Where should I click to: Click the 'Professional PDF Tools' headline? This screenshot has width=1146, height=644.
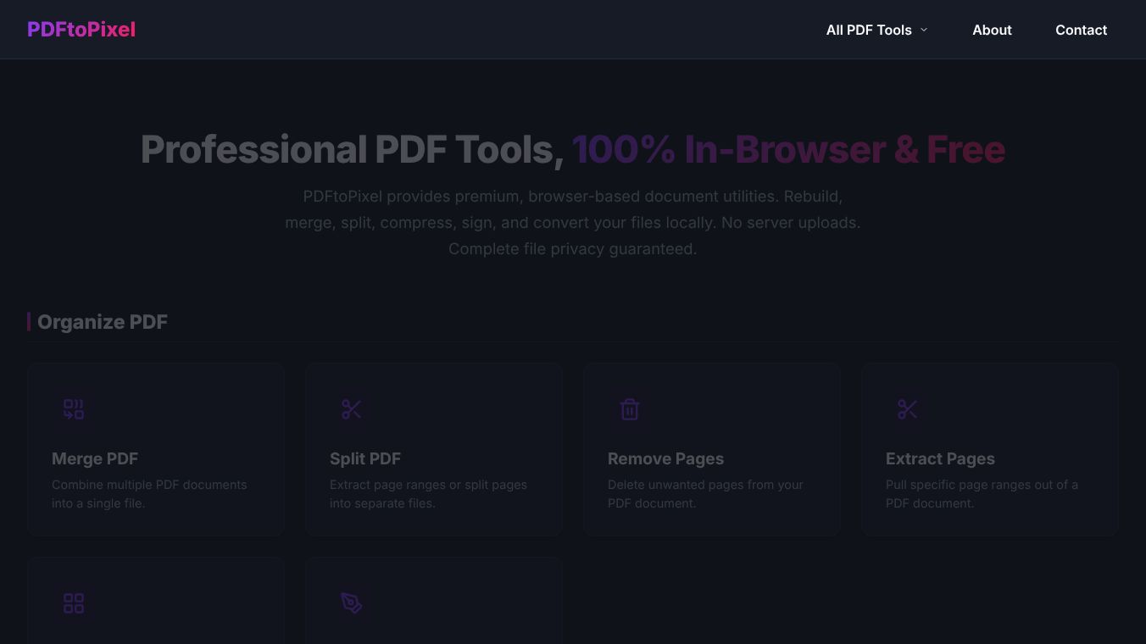point(352,150)
